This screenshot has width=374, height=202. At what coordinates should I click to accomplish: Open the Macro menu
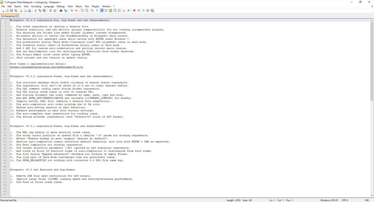[79, 7]
